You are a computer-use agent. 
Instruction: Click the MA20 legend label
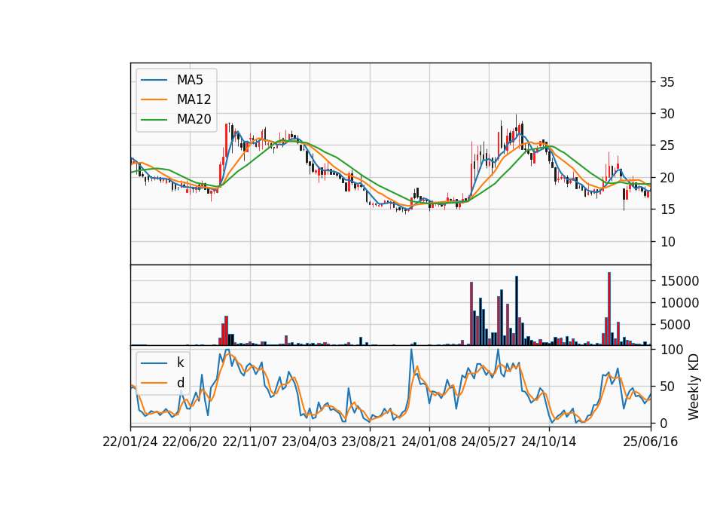coord(194,119)
